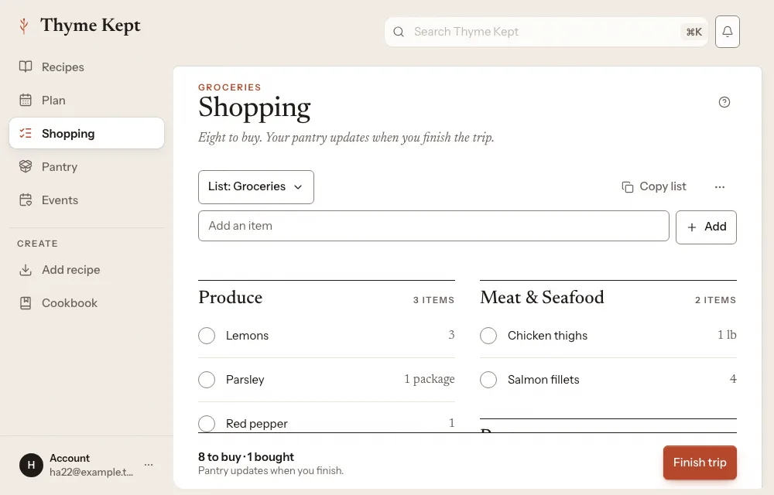Click Copy list
Image resolution: width=774 pixels, height=495 pixels.
[x=654, y=186]
